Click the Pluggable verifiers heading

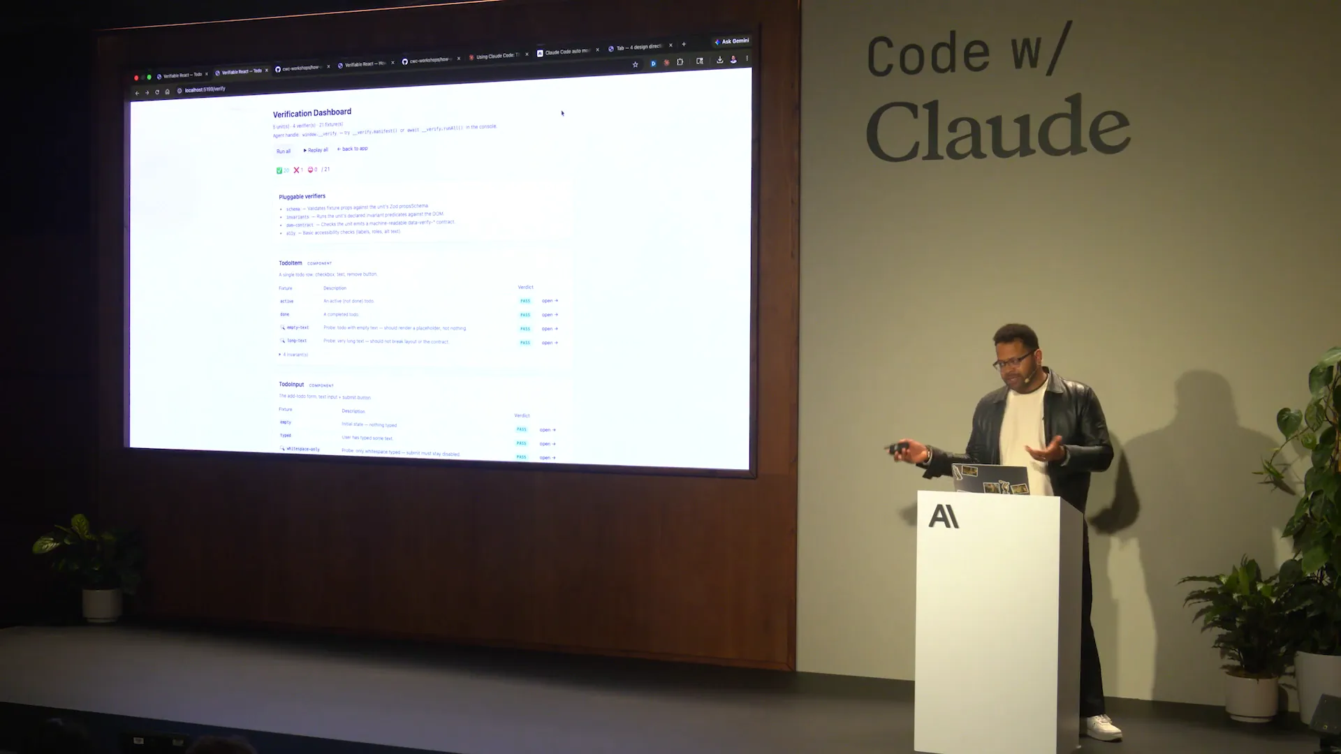(302, 197)
